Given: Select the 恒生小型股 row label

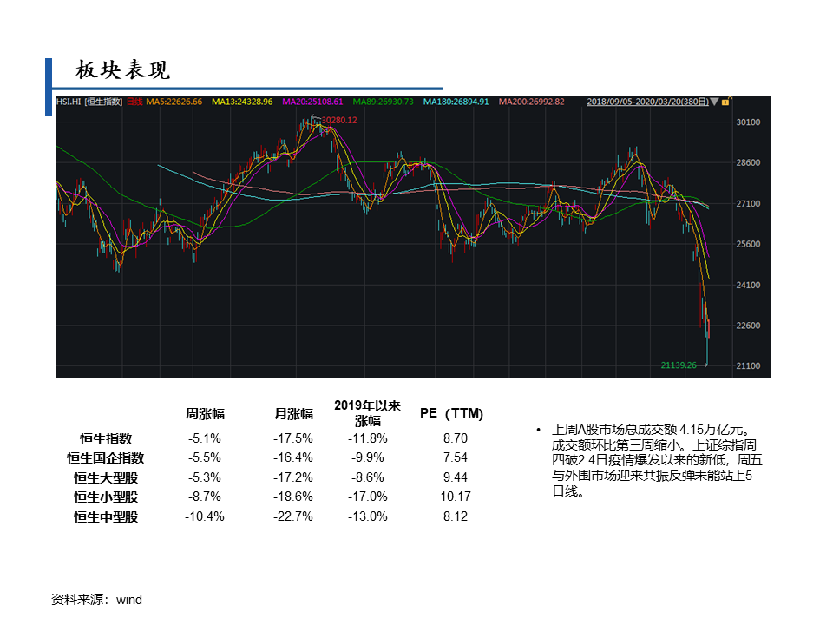Looking at the screenshot, I should point(106,497).
